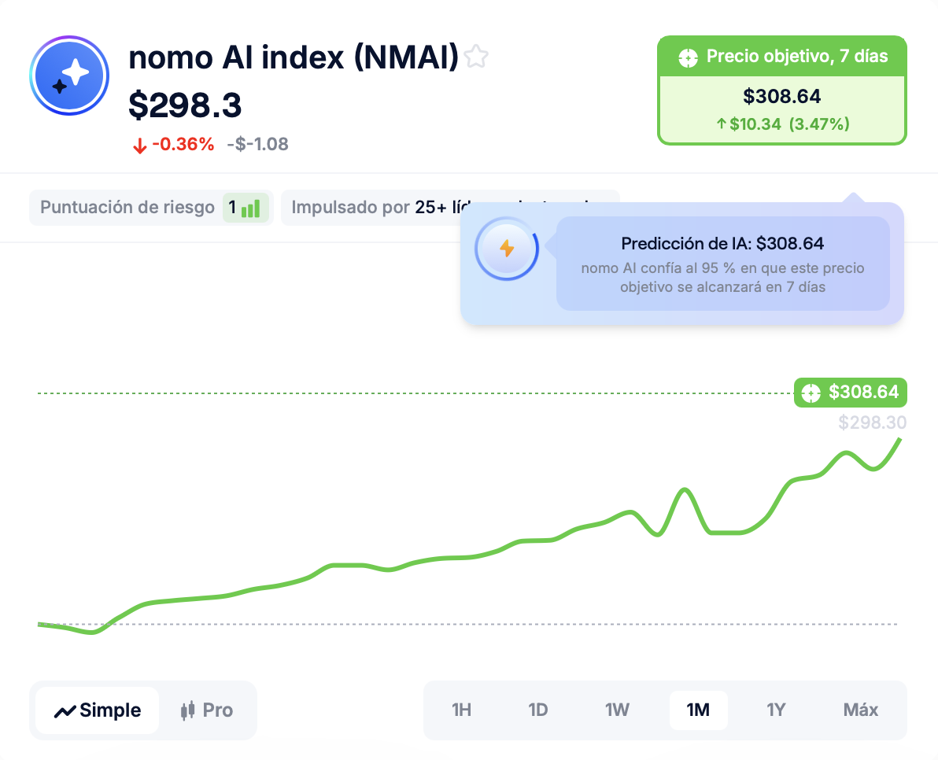Click the lightning bolt AI prediction icon
The image size is (938, 760).
507,249
